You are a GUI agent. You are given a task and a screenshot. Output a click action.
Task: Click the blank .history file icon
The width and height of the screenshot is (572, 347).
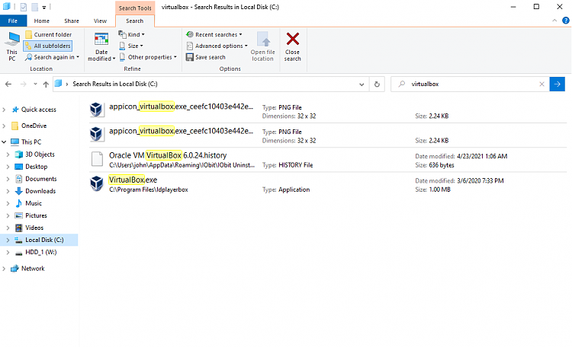(x=97, y=159)
